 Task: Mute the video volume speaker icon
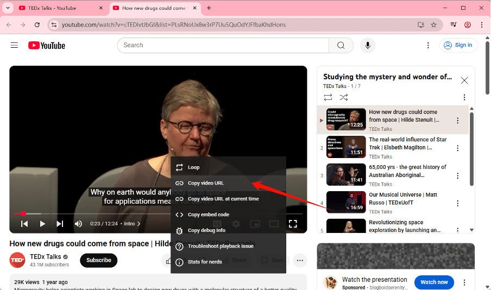78,224
